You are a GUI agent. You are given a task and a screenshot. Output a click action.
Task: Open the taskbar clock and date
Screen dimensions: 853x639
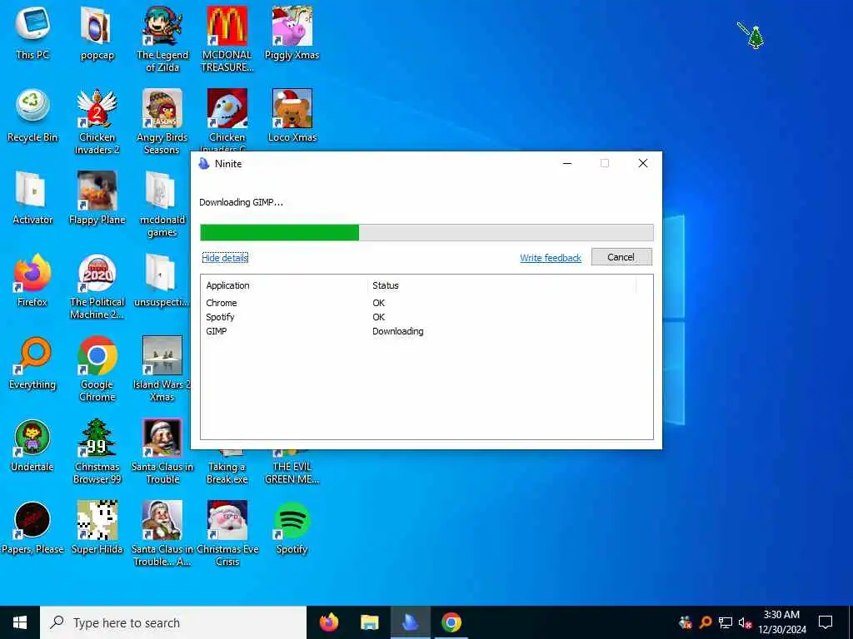(x=782, y=622)
